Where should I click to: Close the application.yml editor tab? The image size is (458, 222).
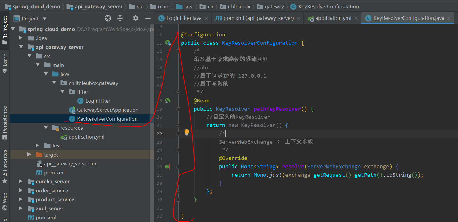click(x=356, y=18)
